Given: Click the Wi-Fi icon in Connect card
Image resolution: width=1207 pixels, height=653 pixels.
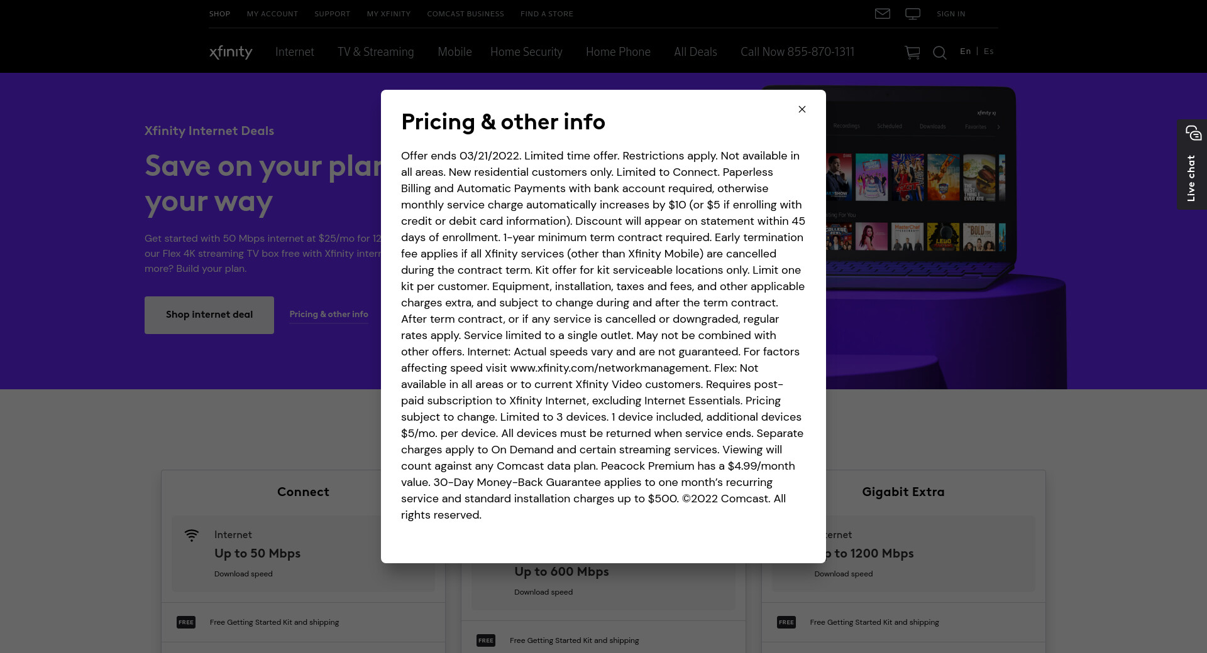Looking at the screenshot, I should click(x=192, y=535).
